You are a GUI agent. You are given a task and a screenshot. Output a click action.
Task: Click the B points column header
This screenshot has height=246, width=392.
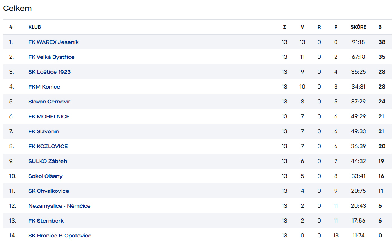click(380, 27)
